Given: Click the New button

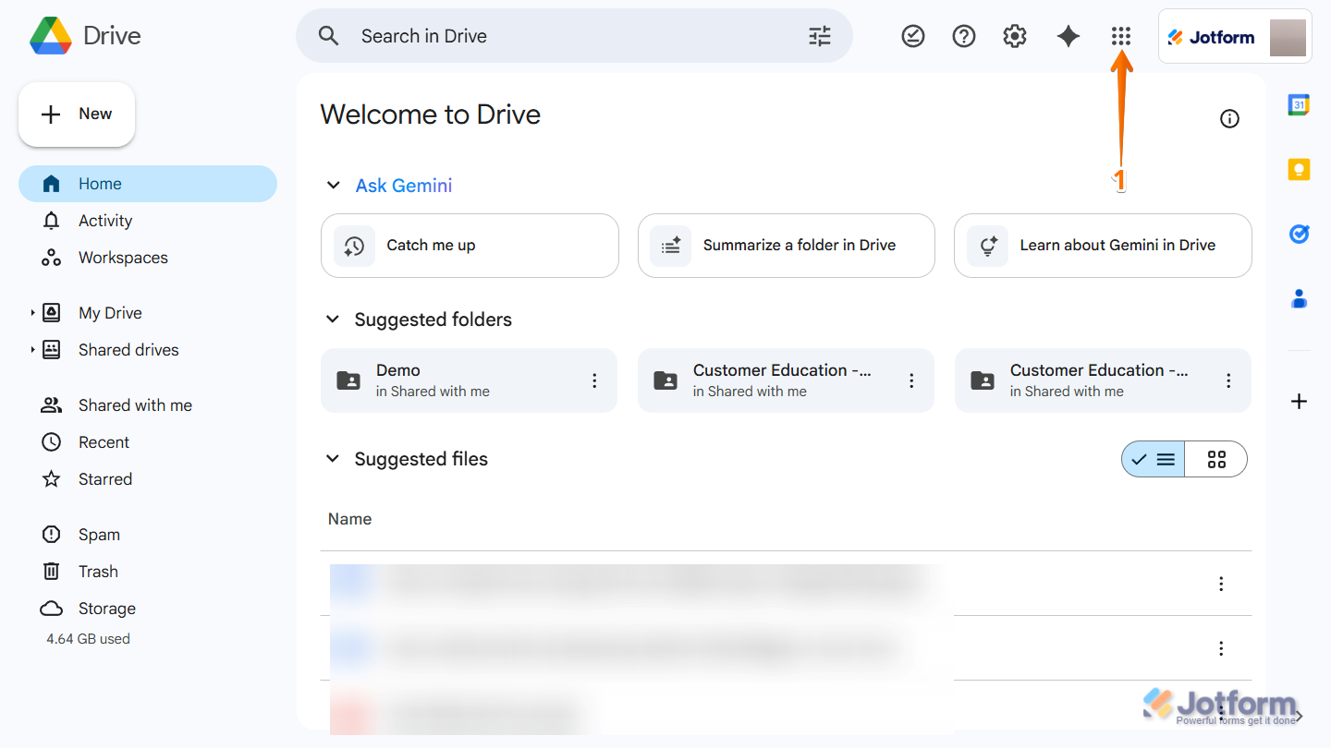Looking at the screenshot, I should pos(77,114).
